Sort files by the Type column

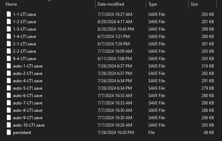tap(153, 4)
